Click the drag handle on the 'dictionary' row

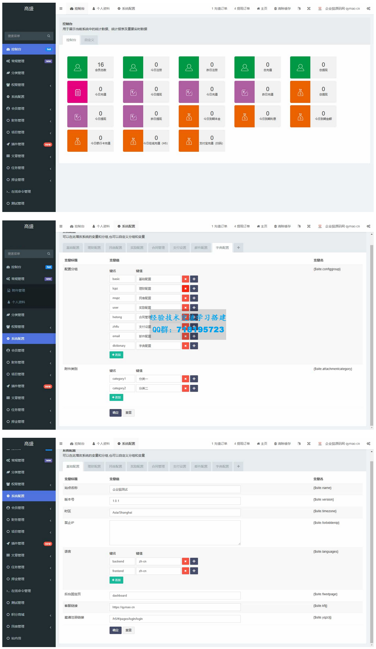[x=194, y=346]
